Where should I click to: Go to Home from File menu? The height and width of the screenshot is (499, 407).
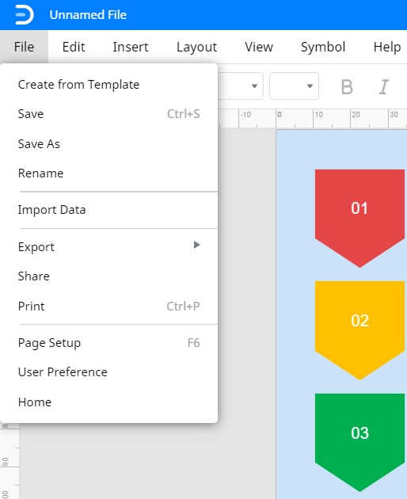(x=108, y=402)
